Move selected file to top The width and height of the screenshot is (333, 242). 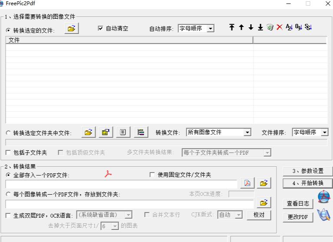232,27
